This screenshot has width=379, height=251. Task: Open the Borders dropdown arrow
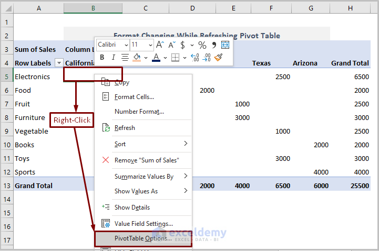185,58
